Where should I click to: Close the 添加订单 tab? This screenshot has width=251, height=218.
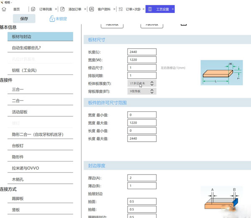click(x=85, y=9)
